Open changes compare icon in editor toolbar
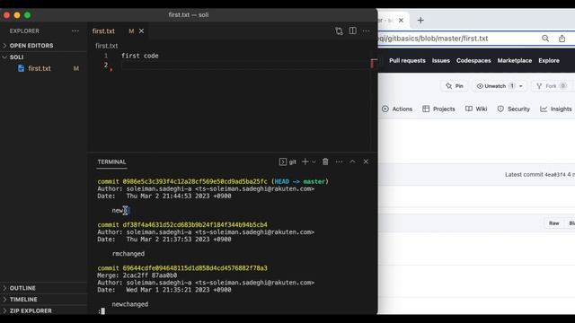Image resolution: width=575 pixels, height=323 pixels. [339, 31]
